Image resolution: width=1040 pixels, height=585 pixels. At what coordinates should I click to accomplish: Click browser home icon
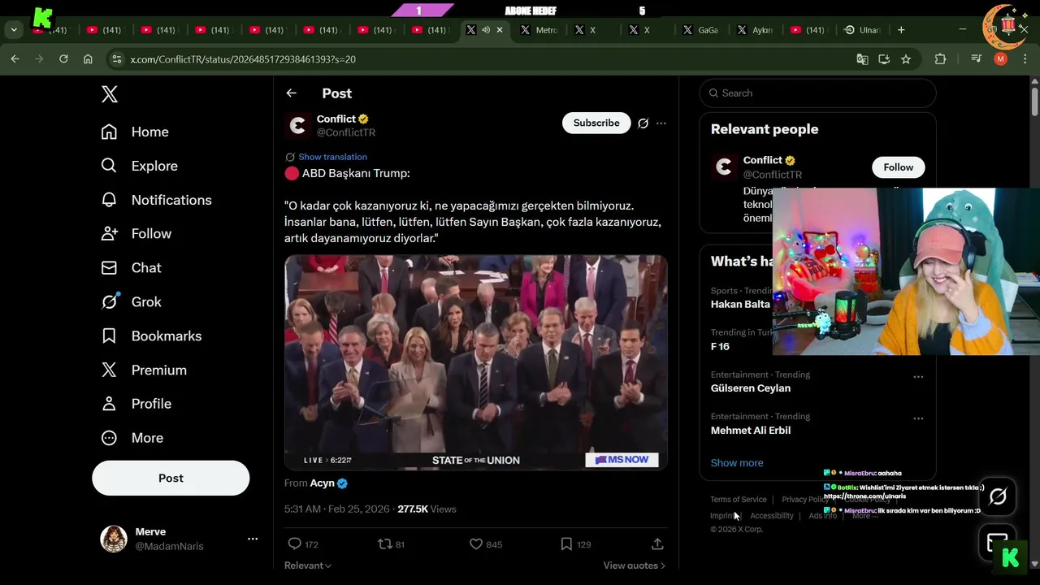88,59
